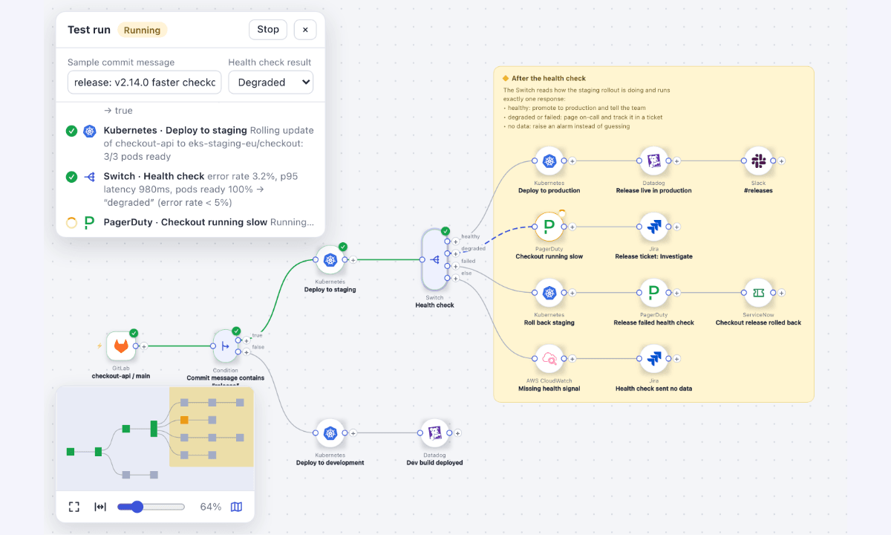Click the Kubernetes · Deploy to staging log entry
This screenshot has width=891, height=535.
point(189,143)
